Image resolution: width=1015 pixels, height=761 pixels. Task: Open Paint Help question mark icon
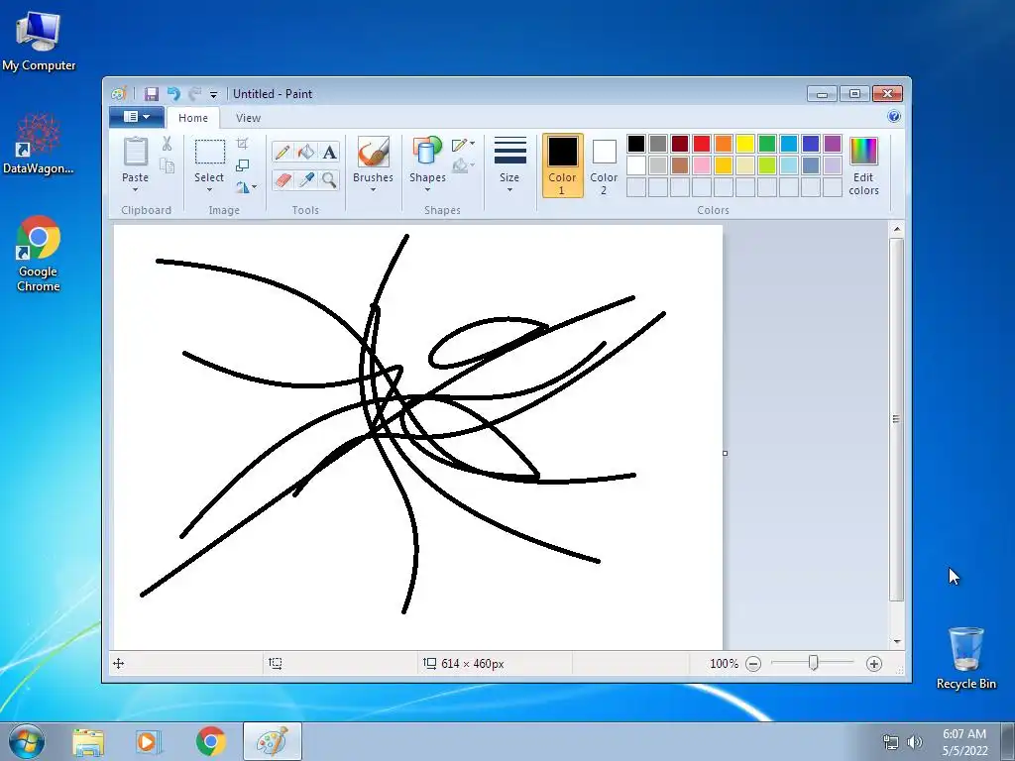coord(894,117)
